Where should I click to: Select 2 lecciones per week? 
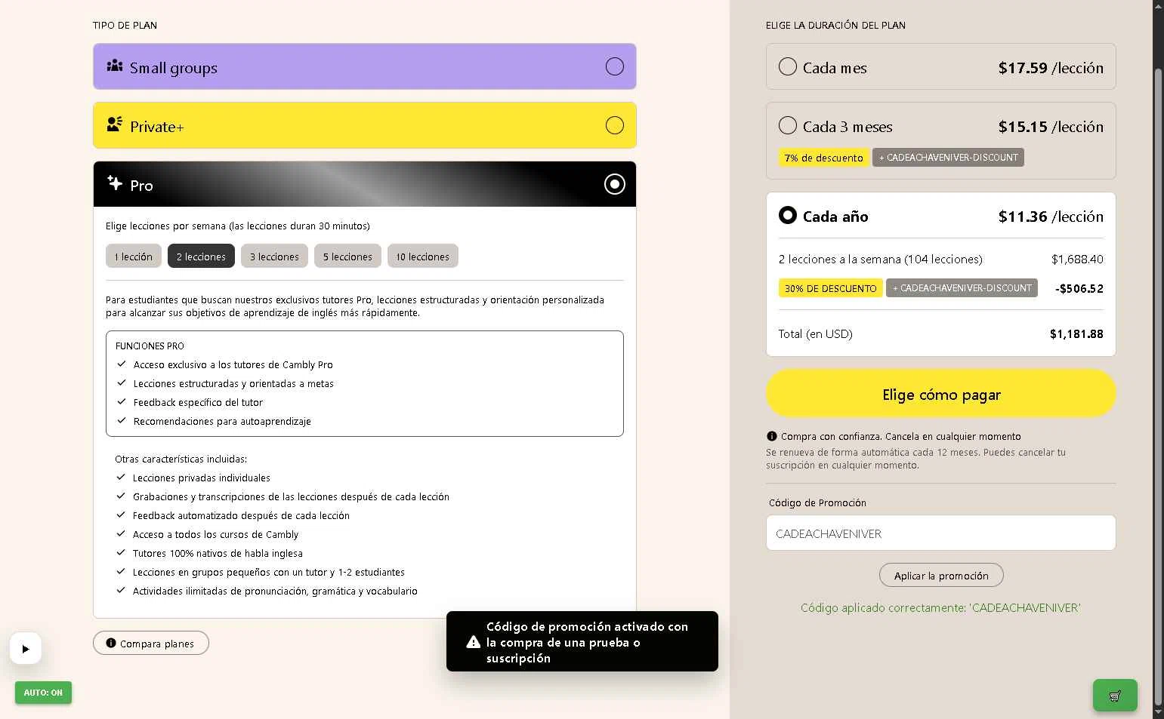coord(201,257)
